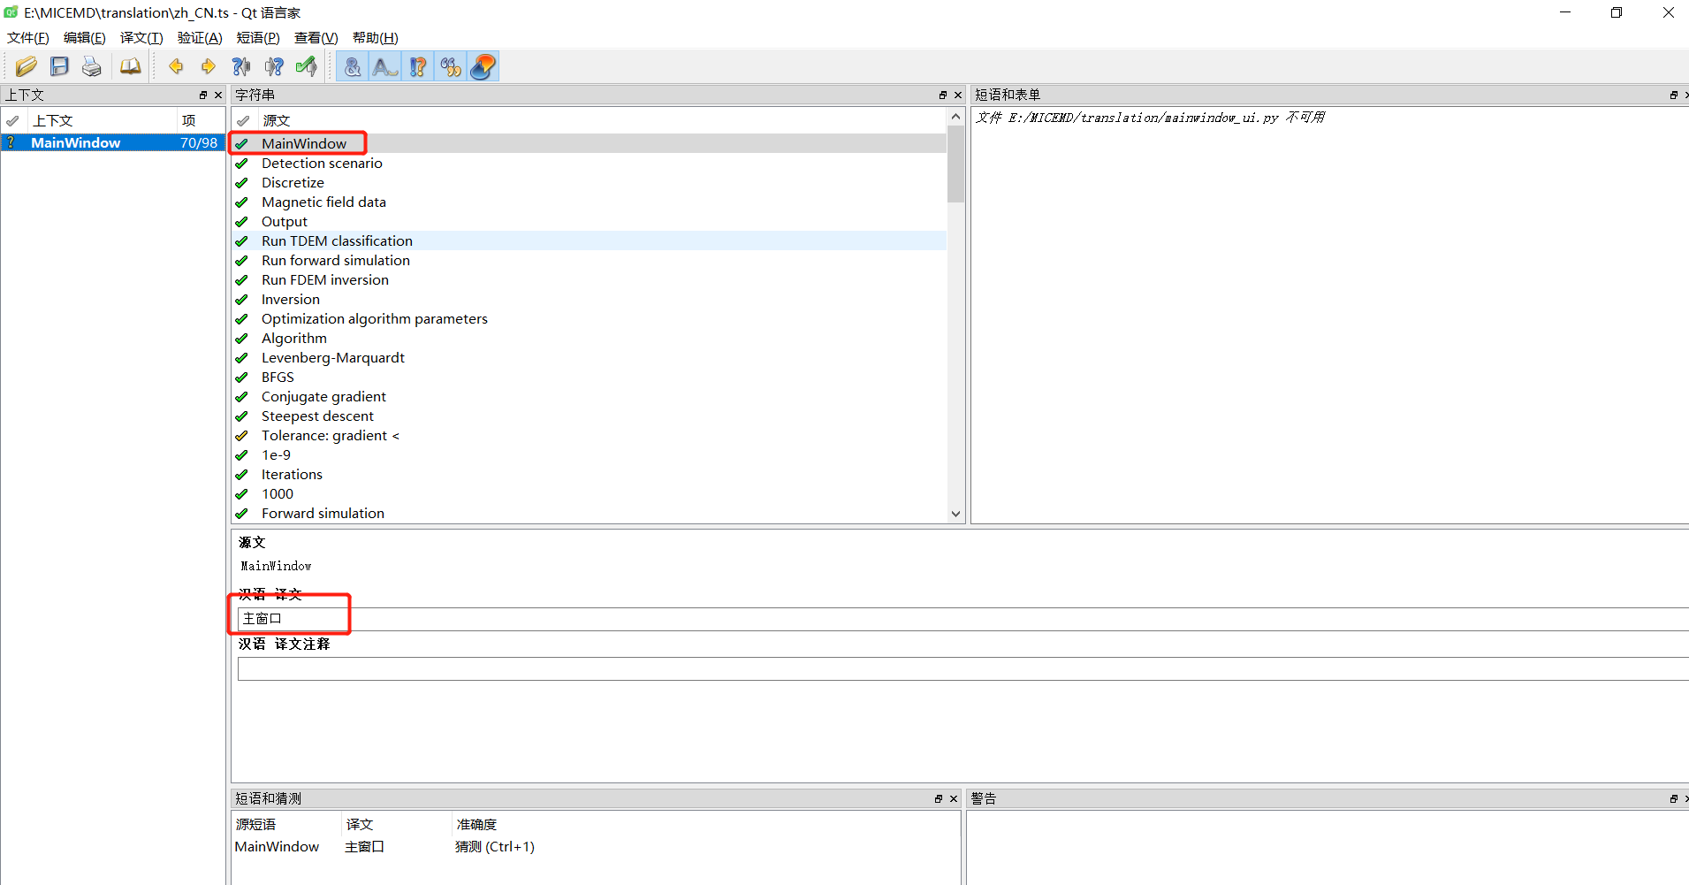Open a translation file with the folder icon
The image size is (1689, 885).
27,66
